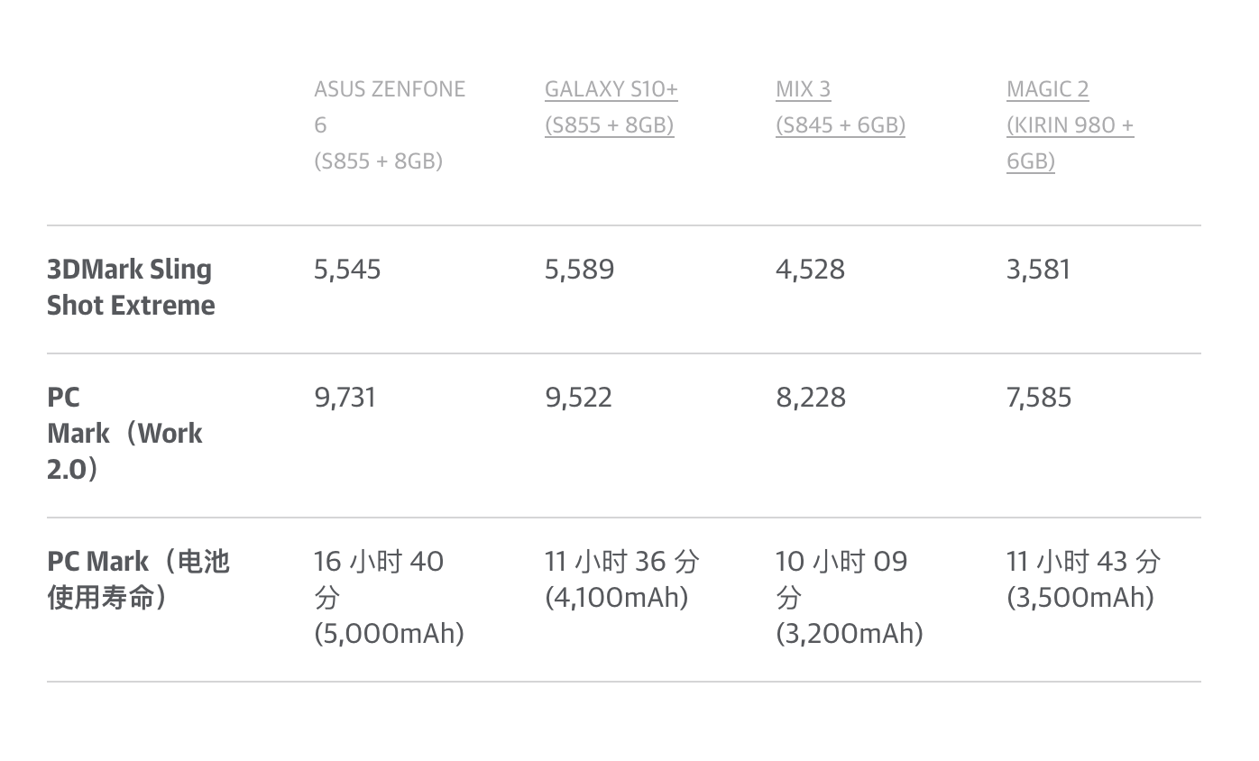Click the 9,731 score cell
Viewport: 1259px width, 761px height.
(345, 398)
